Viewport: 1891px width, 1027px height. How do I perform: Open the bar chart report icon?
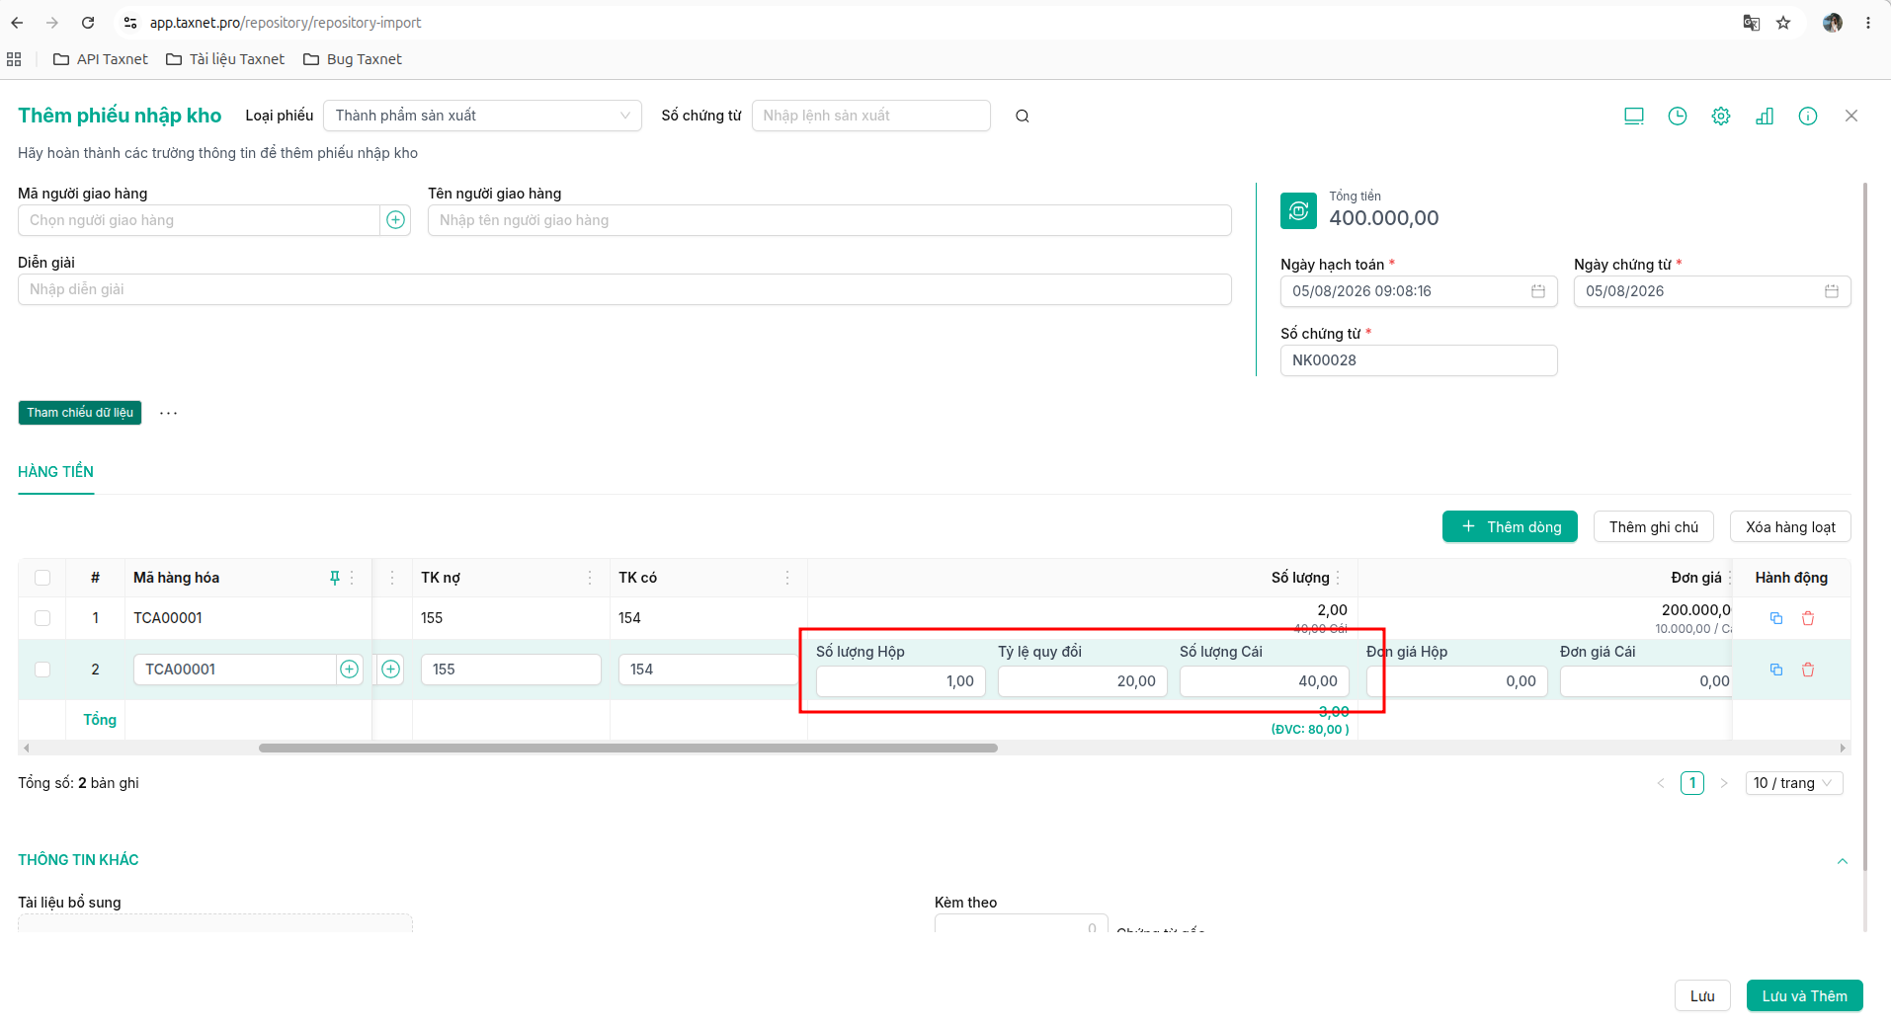pos(1765,117)
